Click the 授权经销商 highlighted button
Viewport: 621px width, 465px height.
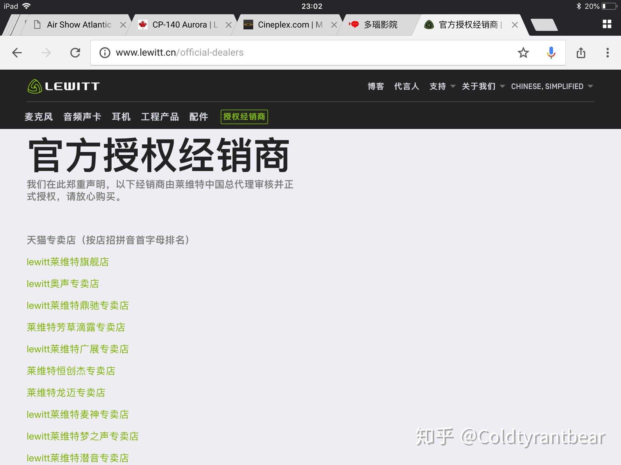point(244,117)
